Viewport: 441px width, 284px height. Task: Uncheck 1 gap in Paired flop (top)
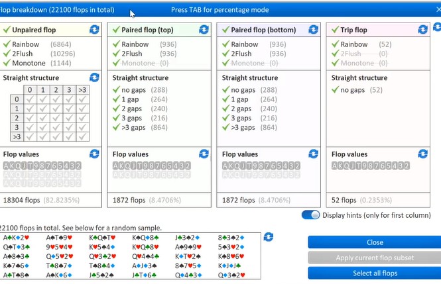116,99
